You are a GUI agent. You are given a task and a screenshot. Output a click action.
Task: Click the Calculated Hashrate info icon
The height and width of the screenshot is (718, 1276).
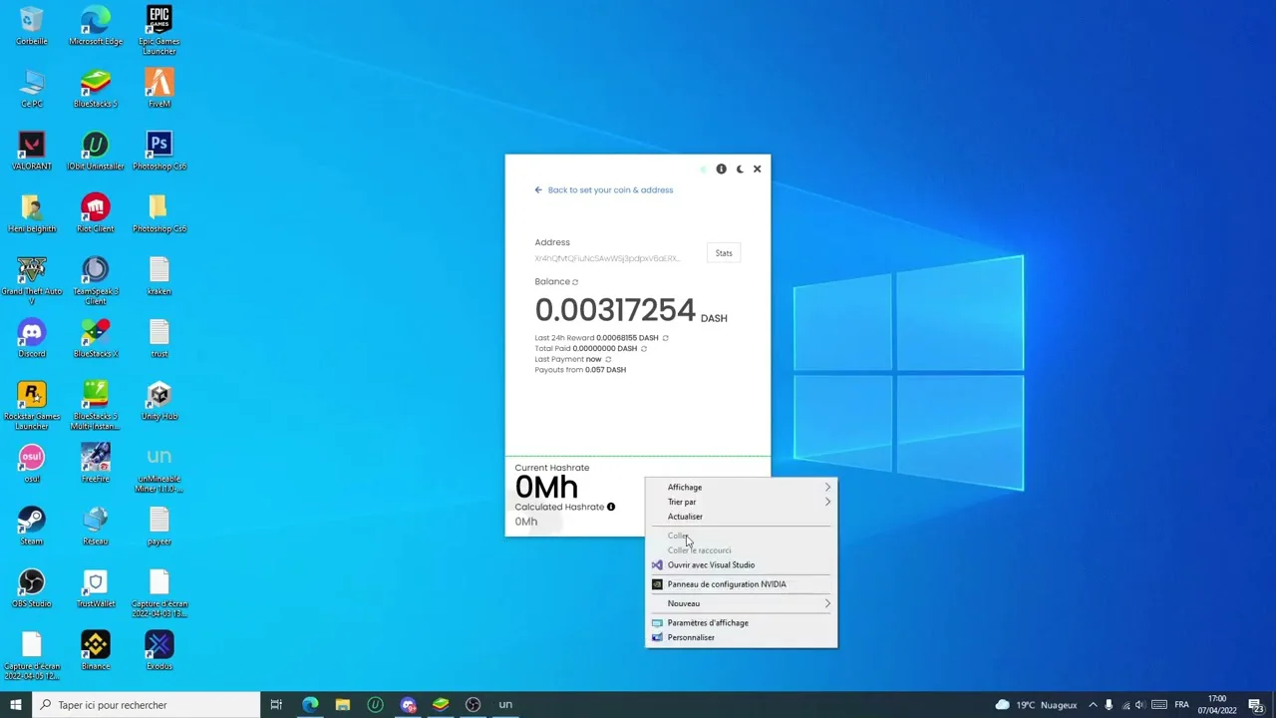[x=611, y=507]
